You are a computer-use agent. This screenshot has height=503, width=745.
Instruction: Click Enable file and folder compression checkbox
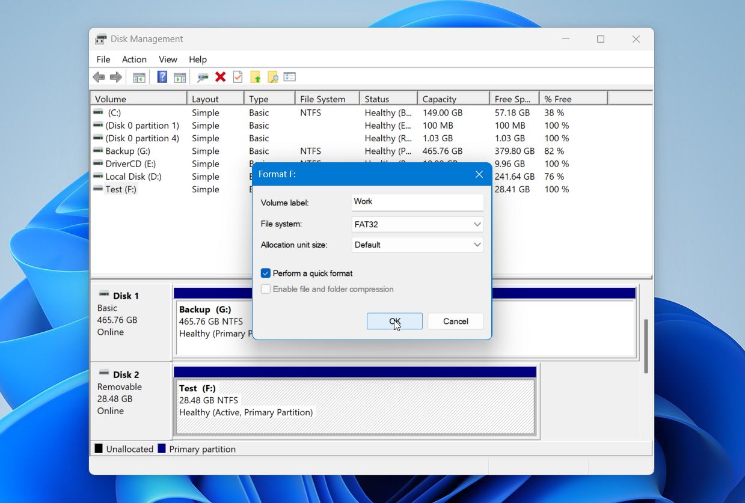coord(266,289)
